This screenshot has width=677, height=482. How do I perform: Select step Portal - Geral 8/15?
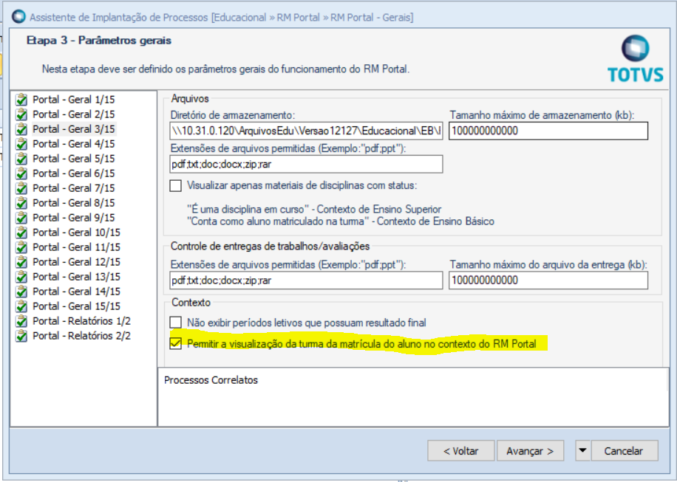[x=74, y=203]
